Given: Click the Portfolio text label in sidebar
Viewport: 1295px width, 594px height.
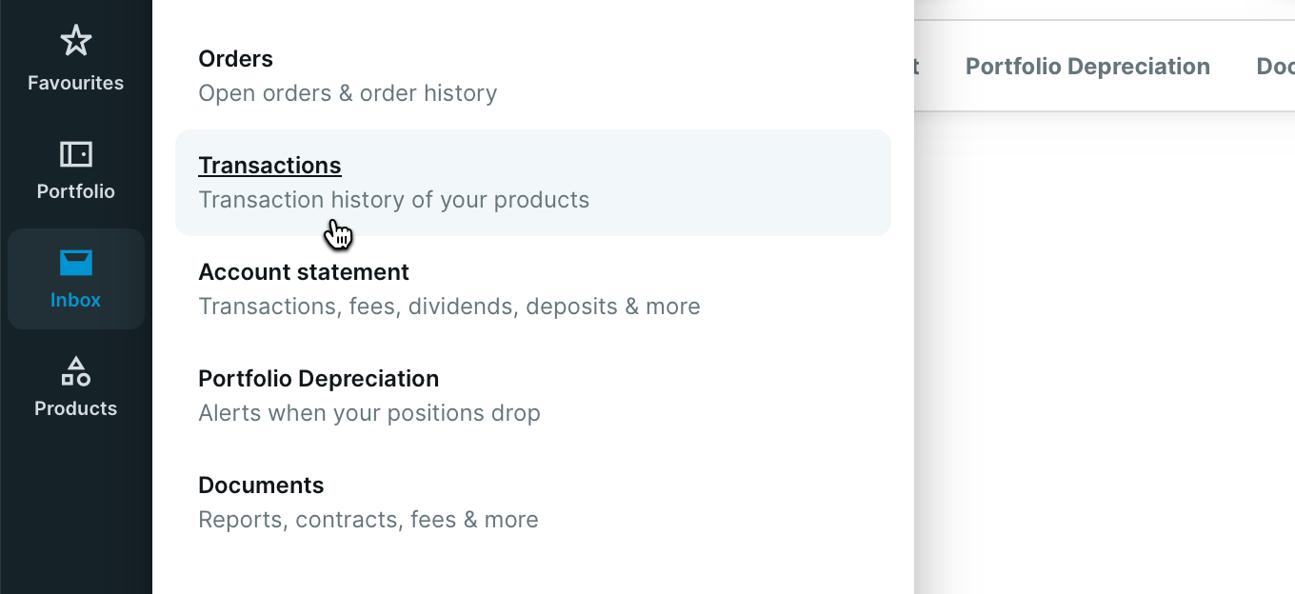Looking at the screenshot, I should 75,191.
